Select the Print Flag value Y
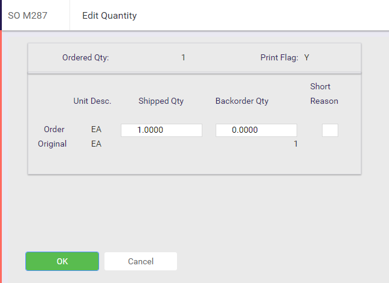Viewport: 389px width, 283px height. (307, 57)
